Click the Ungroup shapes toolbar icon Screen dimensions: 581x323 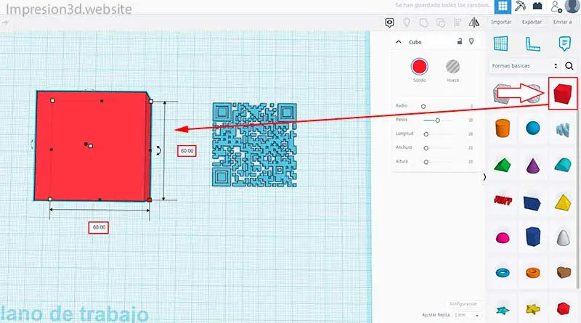point(441,23)
